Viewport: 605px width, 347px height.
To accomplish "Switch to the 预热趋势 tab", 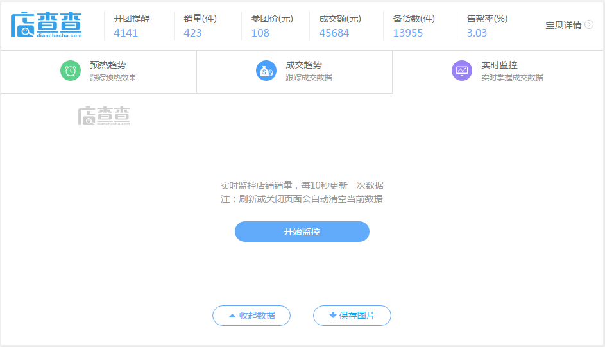I will (x=99, y=72).
